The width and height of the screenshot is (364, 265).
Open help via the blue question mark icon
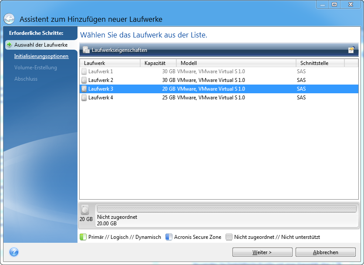(14, 252)
